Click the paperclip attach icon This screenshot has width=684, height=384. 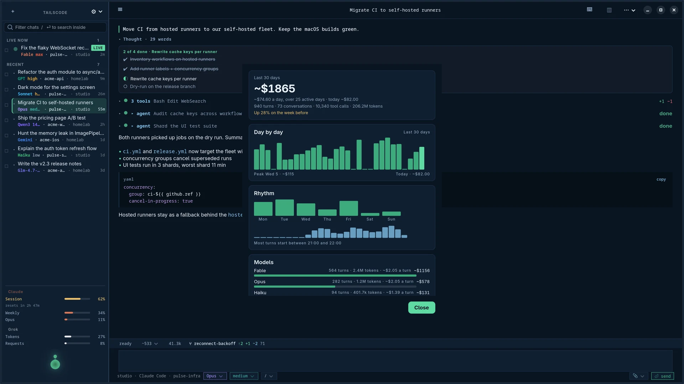pyautogui.click(x=635, y=376)
